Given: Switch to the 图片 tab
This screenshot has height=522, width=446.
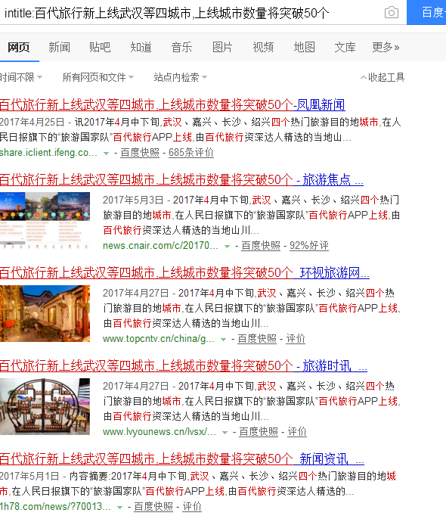Looking at the screenshot, I should [222, 47].
